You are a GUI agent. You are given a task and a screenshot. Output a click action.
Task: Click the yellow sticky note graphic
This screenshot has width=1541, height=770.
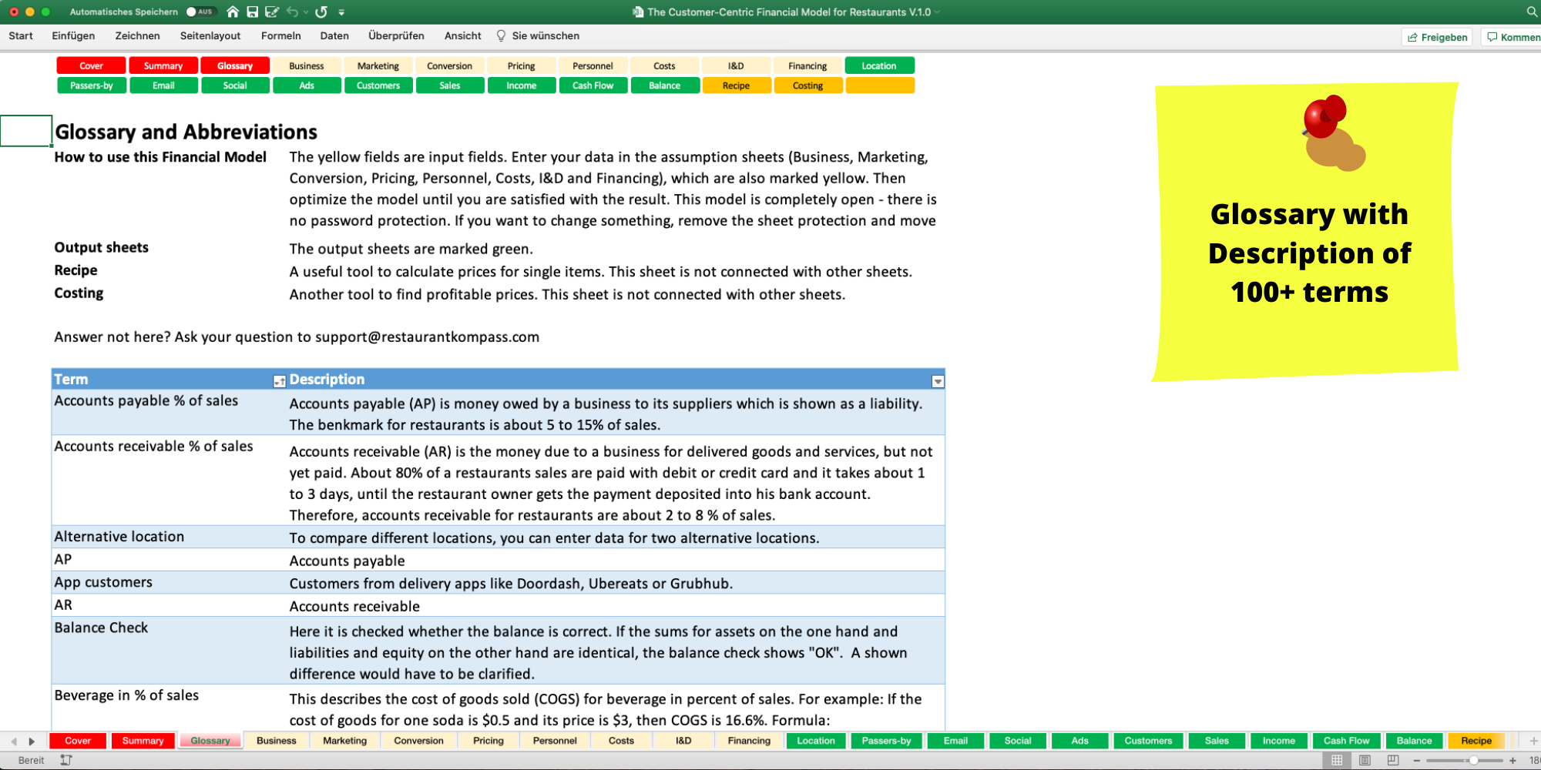[1306, 231]
